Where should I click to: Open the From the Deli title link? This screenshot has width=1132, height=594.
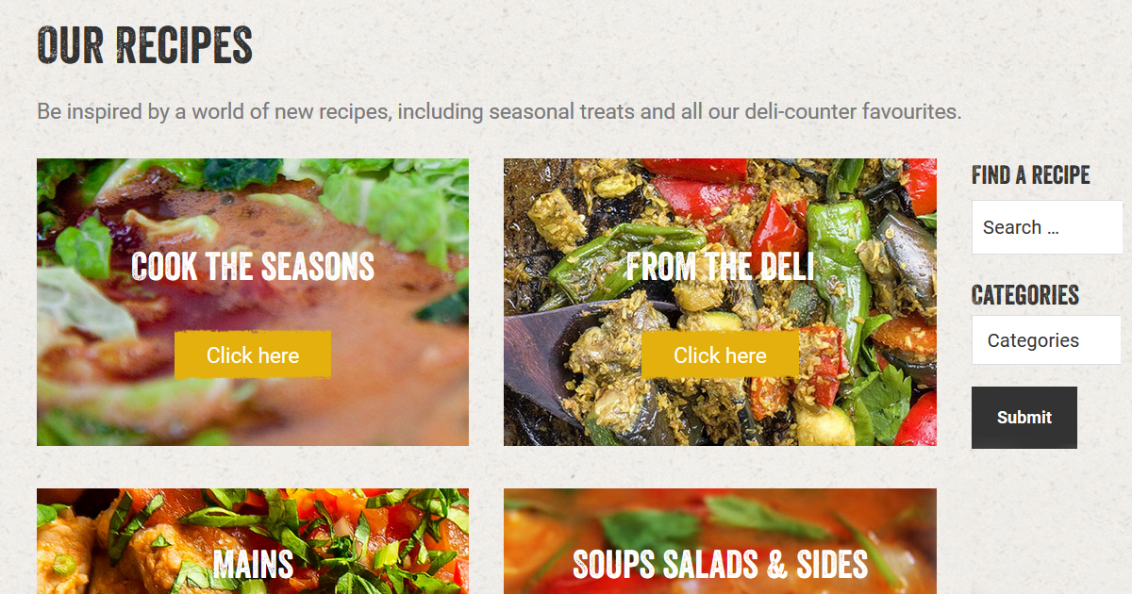720,267
